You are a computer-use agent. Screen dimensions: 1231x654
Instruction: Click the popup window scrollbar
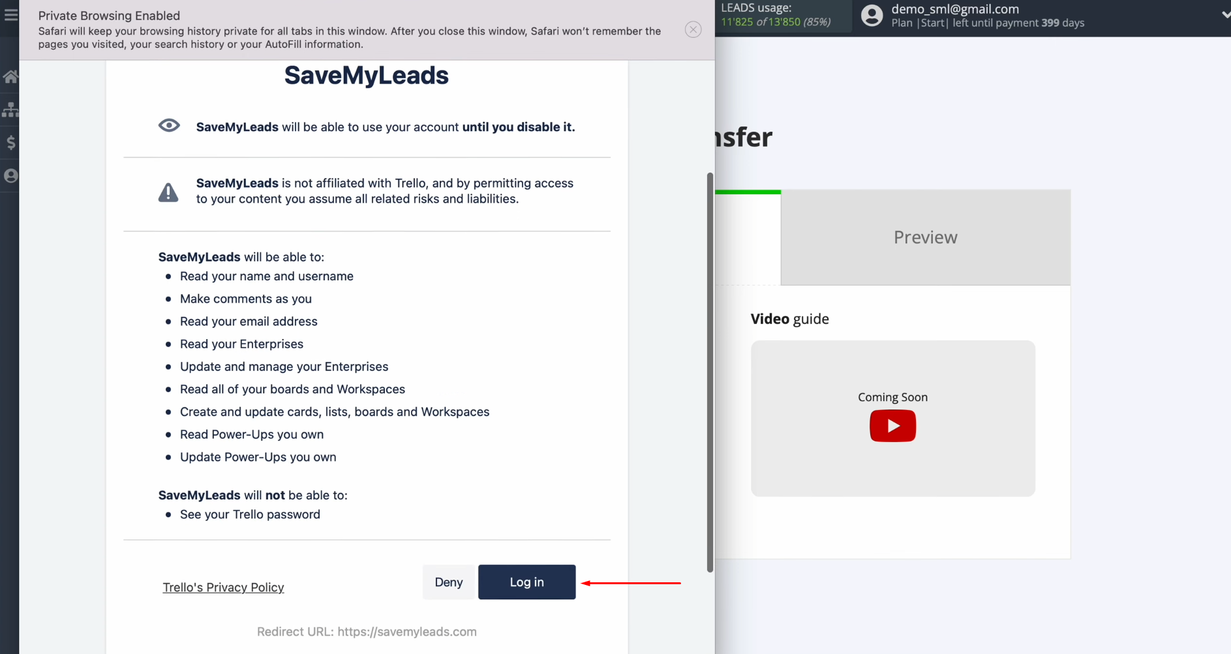(x=710, y=372)
